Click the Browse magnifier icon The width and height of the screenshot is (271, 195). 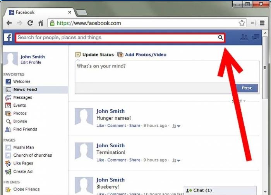click(8, 121)
